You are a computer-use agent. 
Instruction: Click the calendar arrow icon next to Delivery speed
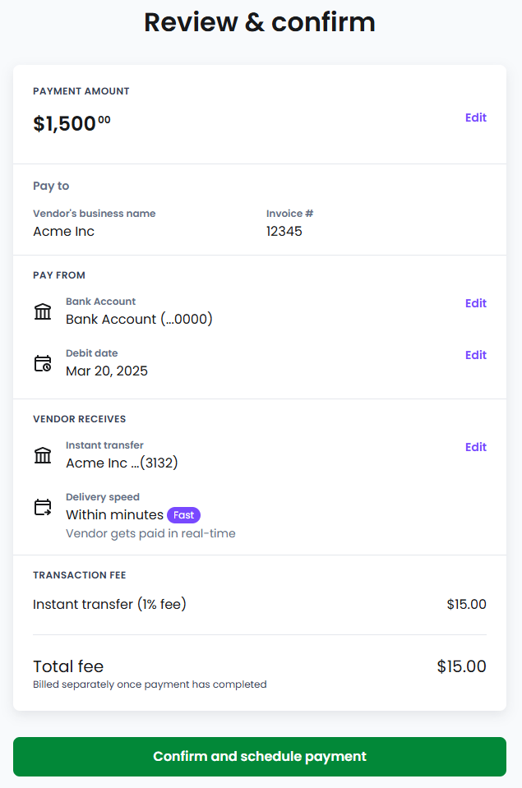pos(43,507)
